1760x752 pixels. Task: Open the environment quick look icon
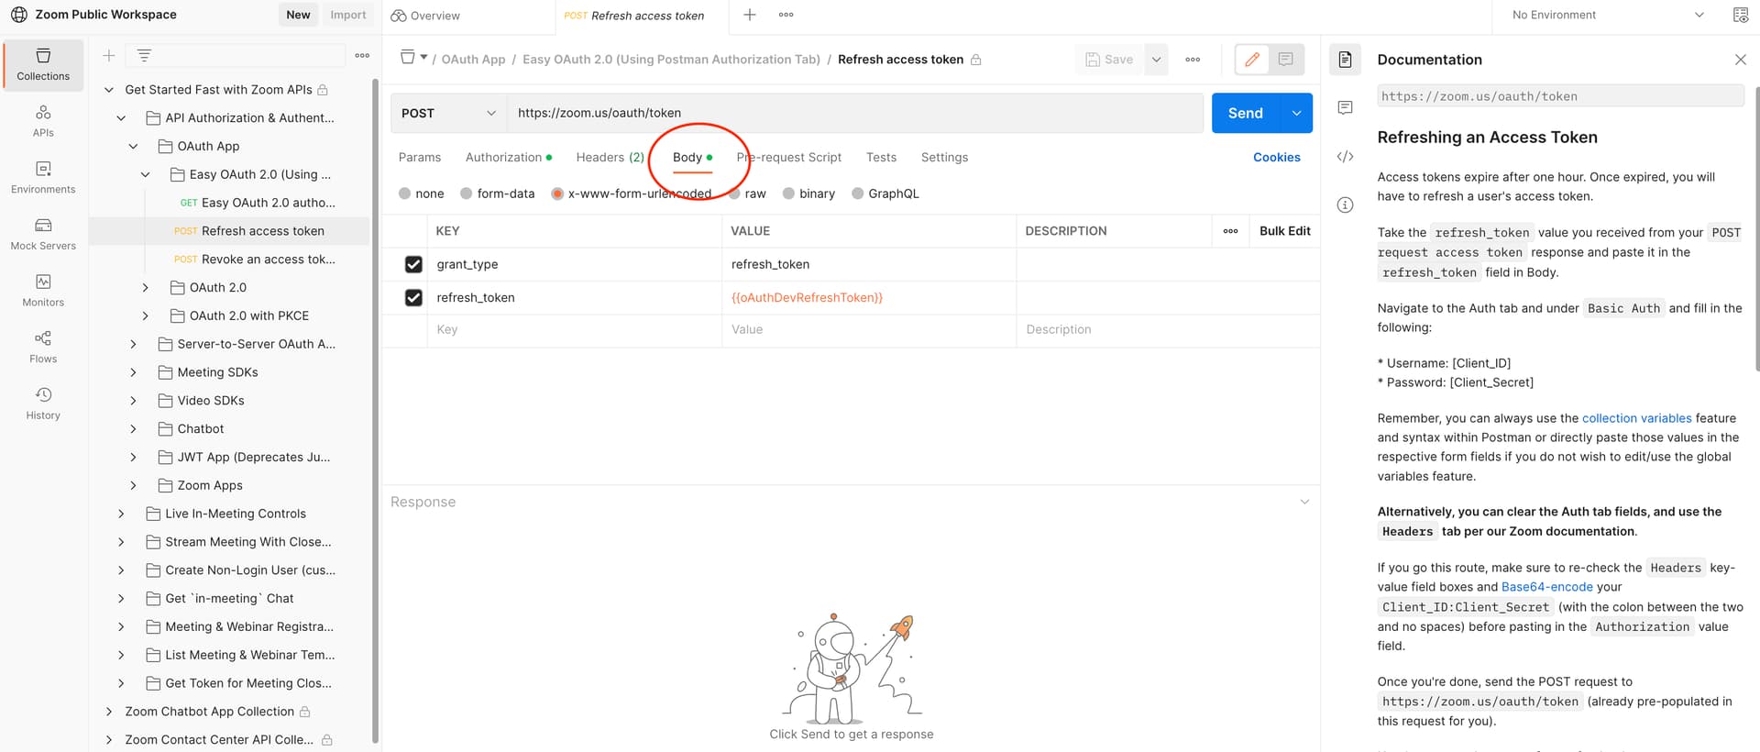click(1740, 15)
